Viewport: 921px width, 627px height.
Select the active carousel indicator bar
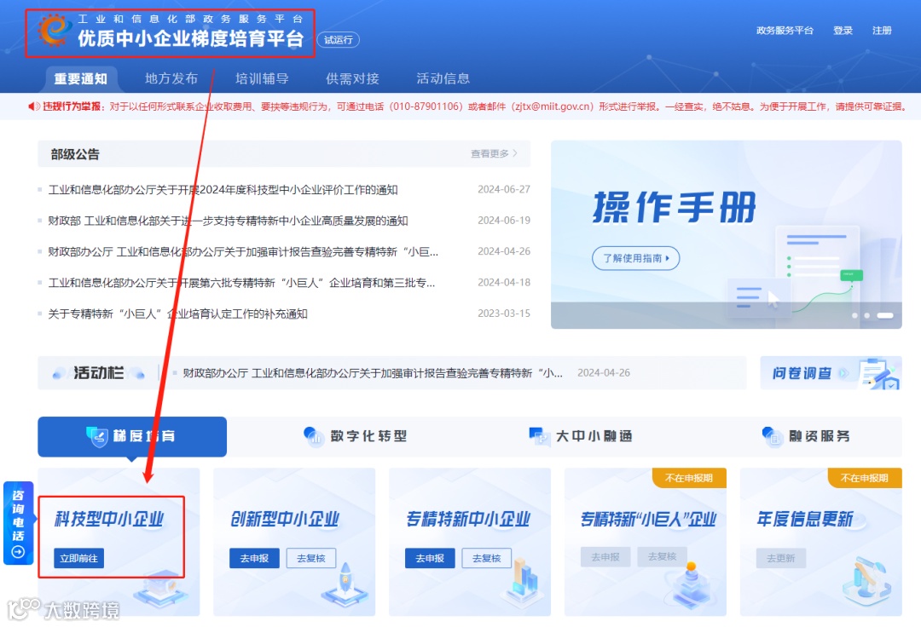point(884,315)
